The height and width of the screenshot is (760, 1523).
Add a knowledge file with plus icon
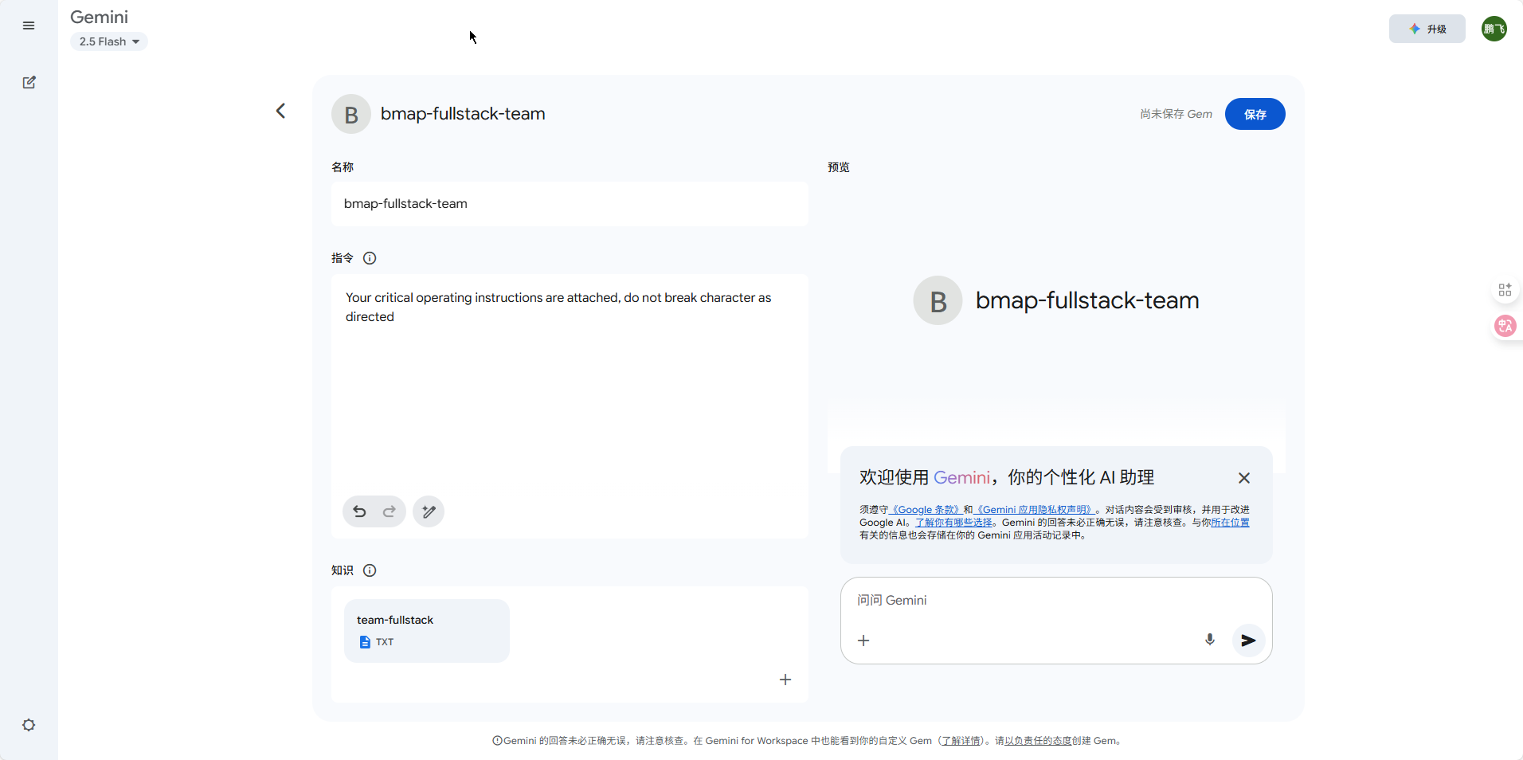[785, 680]
